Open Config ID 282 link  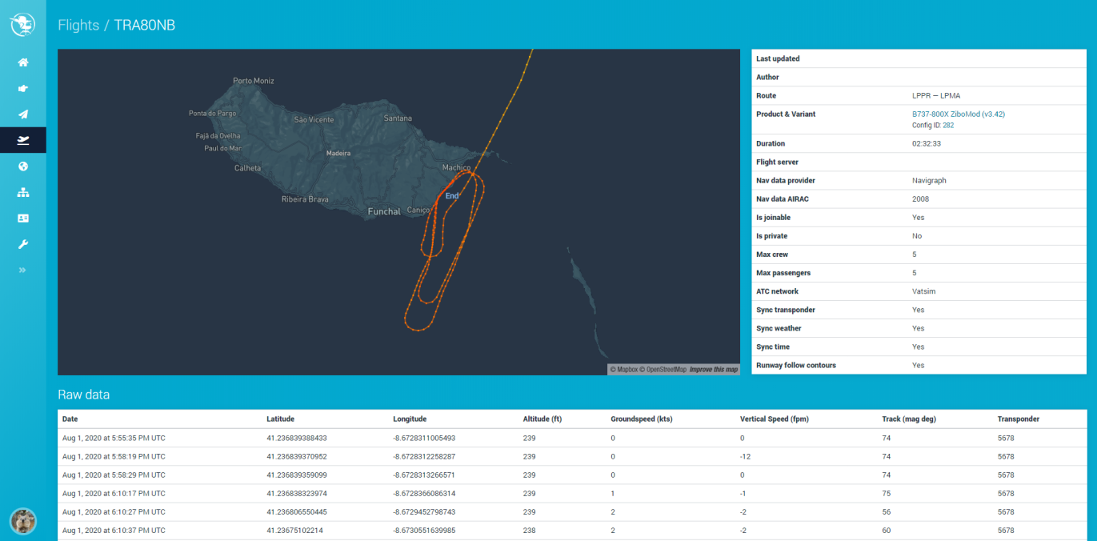[948, 126]
